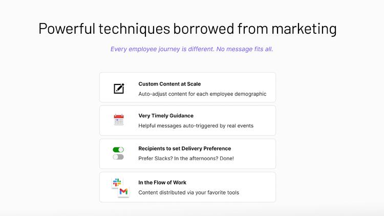The height and width of the screenshot is (216, 384).
Task: Click 'Prefer Slacks? In the afternoons? Done!' text
Action: tap(186, 159)
